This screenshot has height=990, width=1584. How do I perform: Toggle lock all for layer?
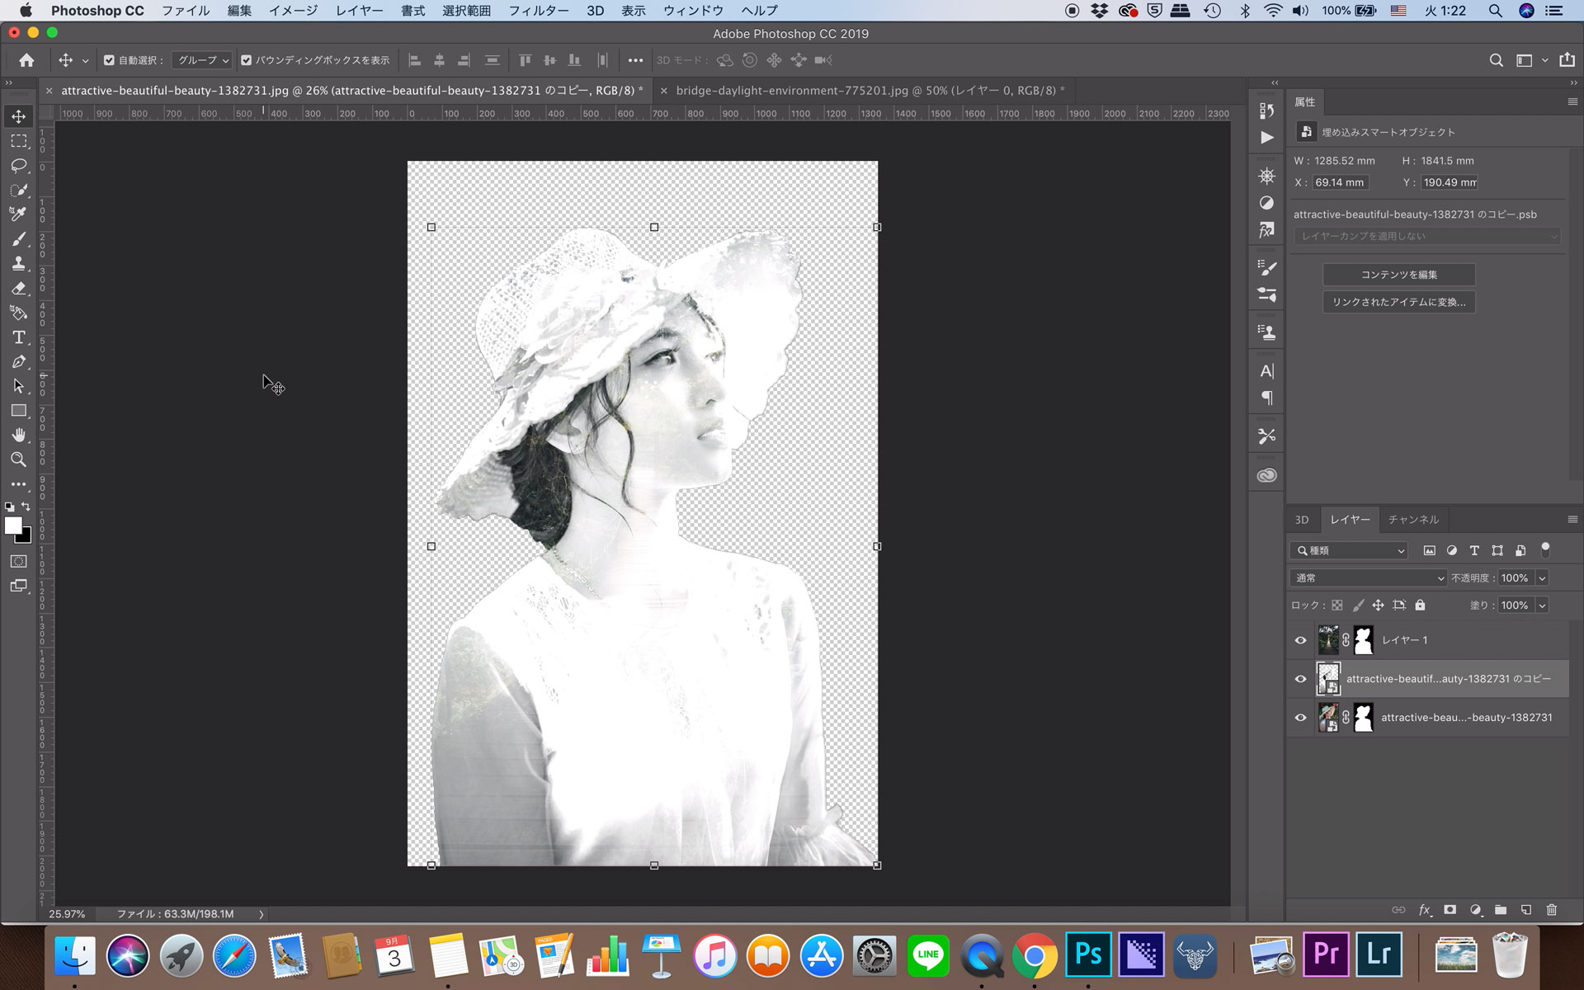(x=1420, y=605)
